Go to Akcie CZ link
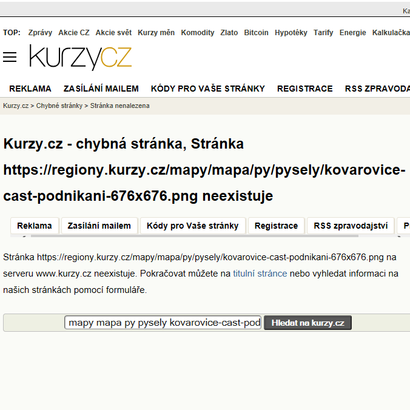Image resolution: width=410 pixels, height=410 pixels. click(x=74, y=33)
